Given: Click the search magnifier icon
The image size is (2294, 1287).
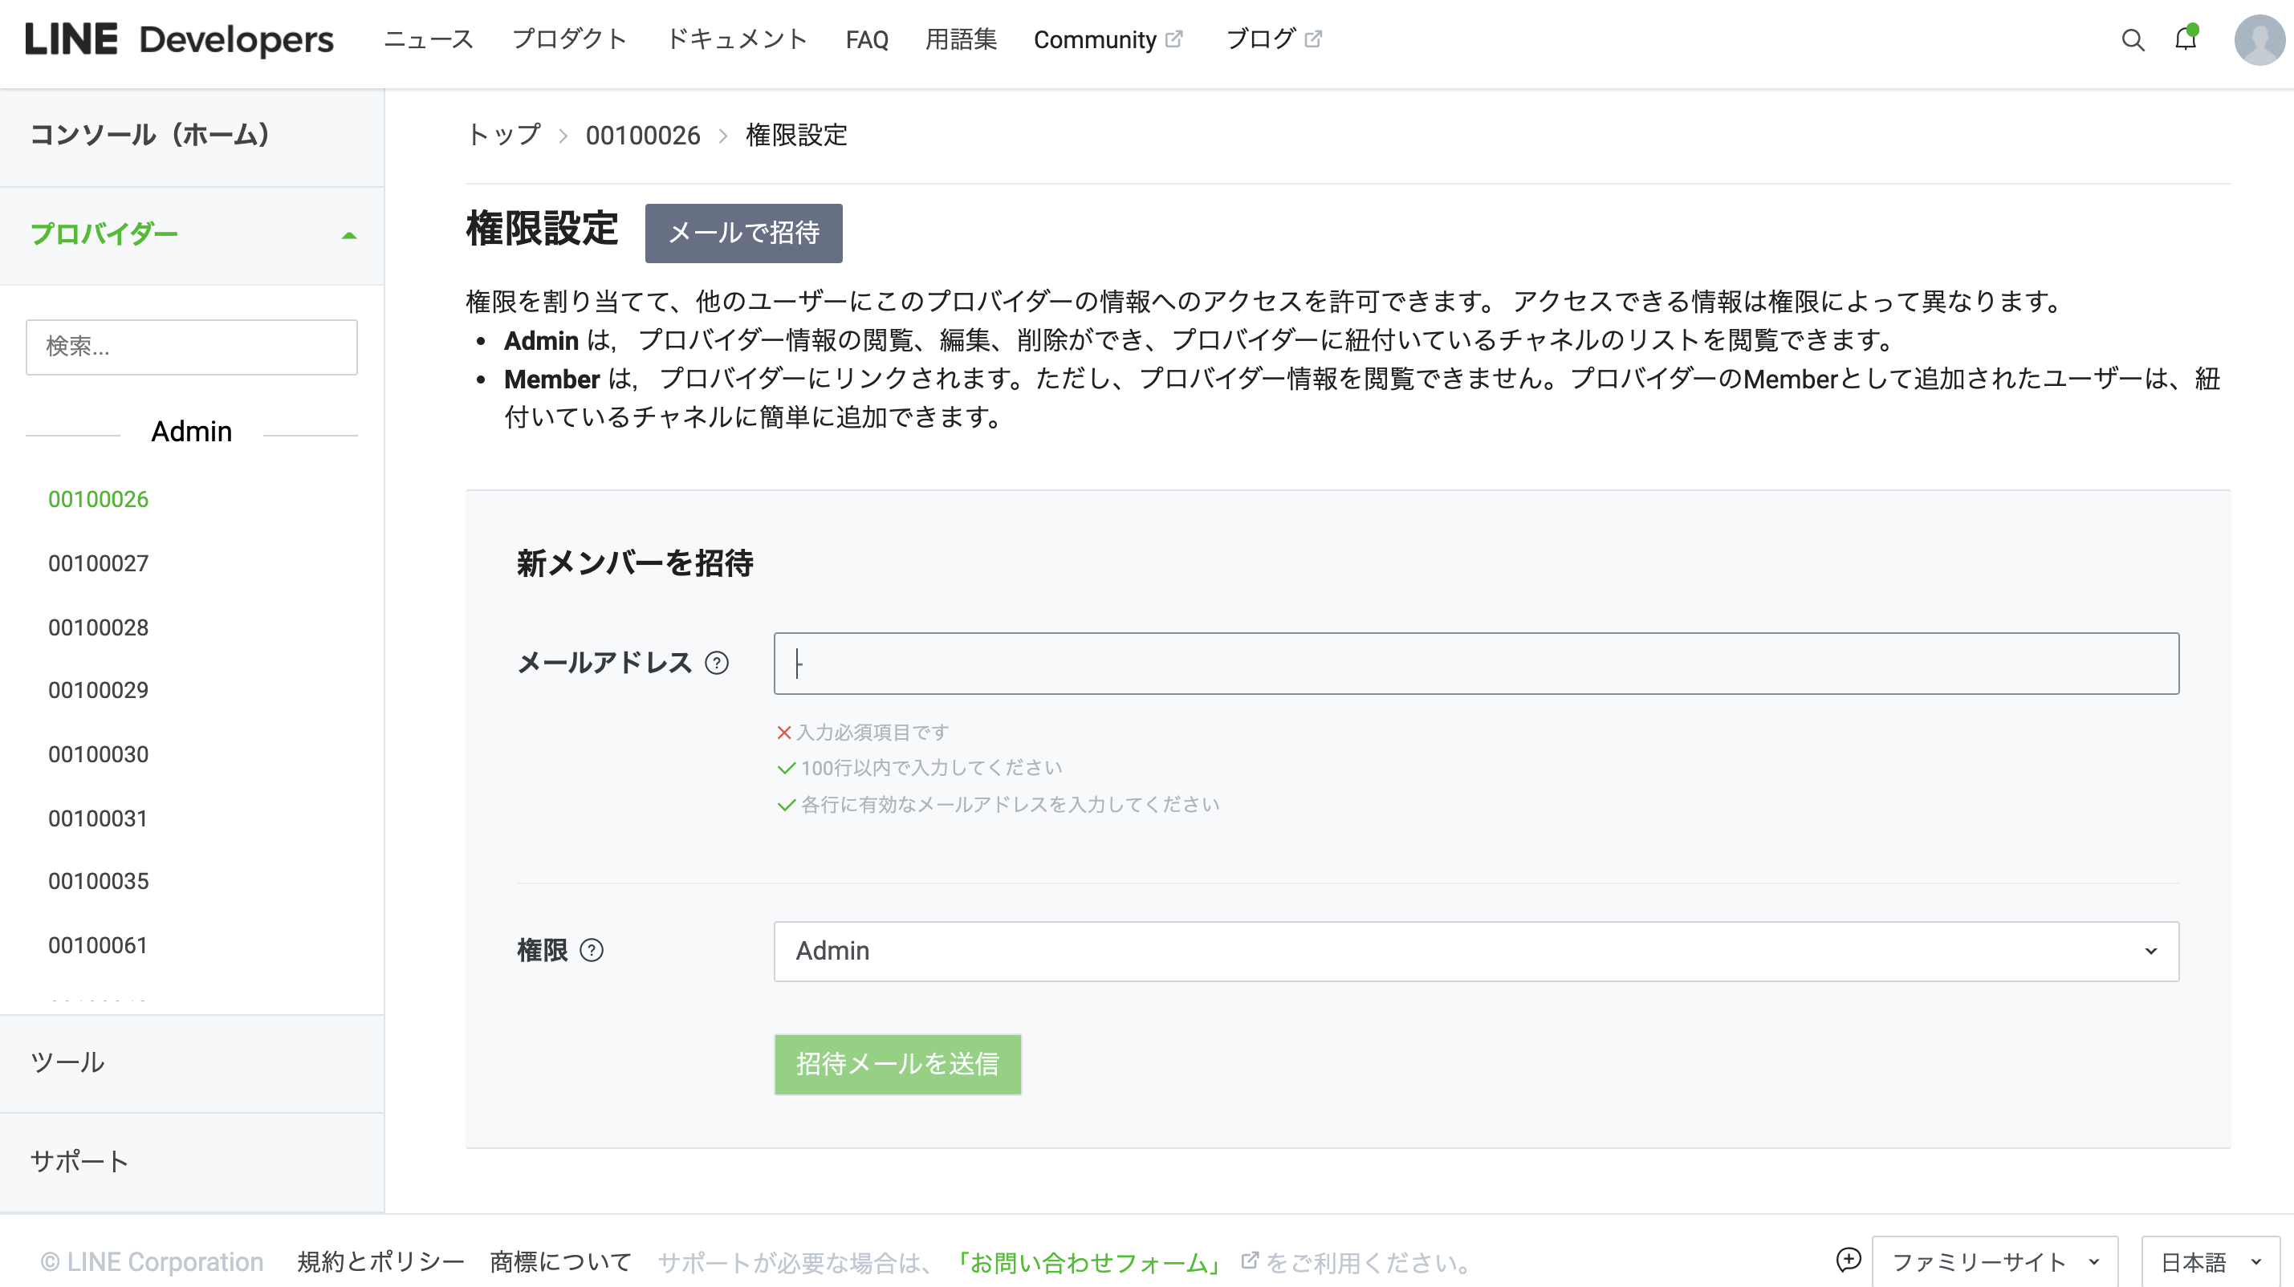Looking at the screenshot, I should 2132,40.
